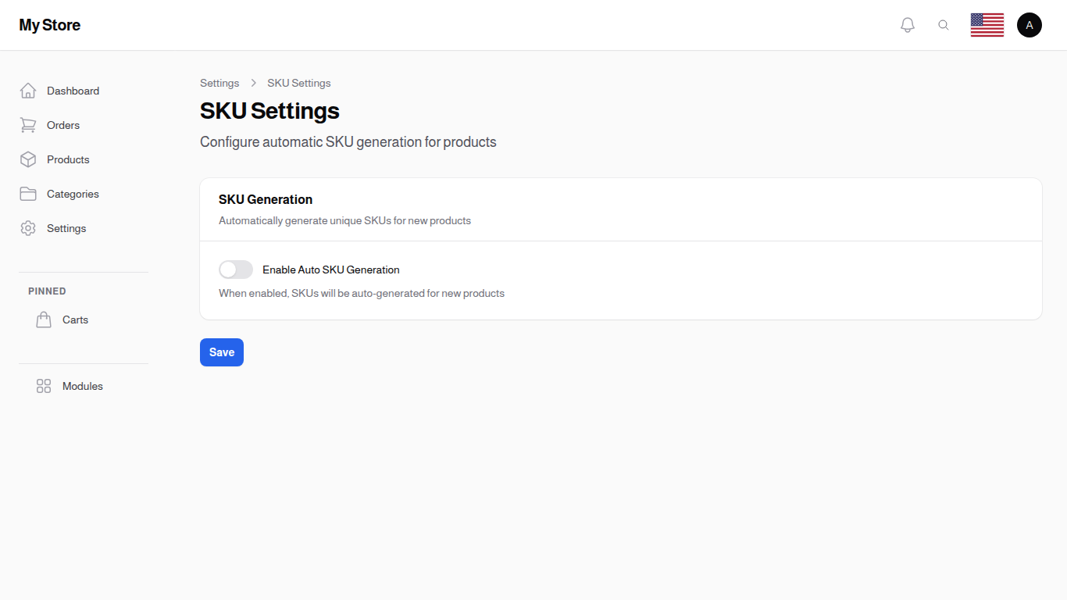Viewport: 1067px width, 600px height.
Task: Click the Save button
Action: 221,352
